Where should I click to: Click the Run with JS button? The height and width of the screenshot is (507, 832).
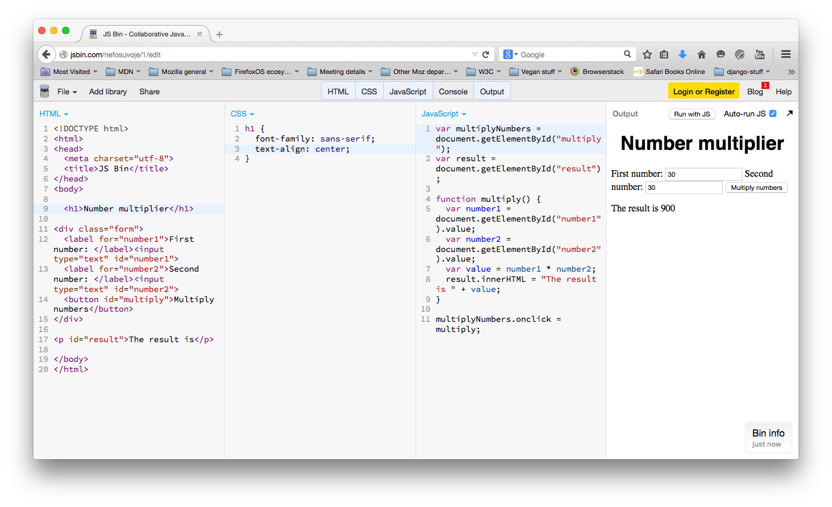[692, 113]
